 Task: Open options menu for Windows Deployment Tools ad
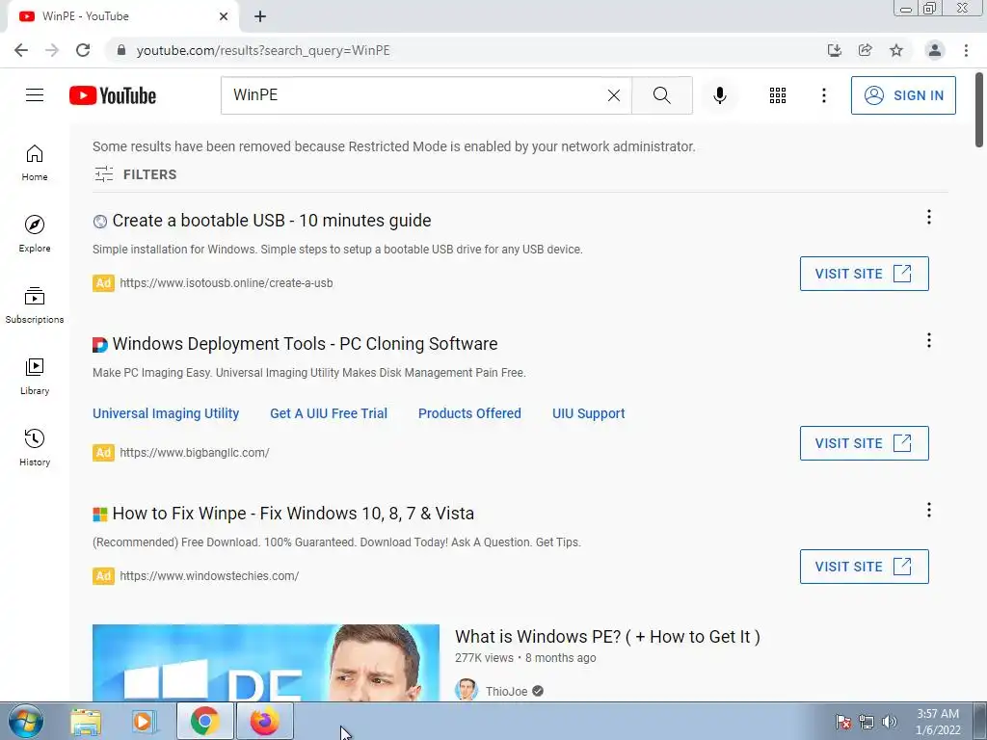click(x=928, y=340)
